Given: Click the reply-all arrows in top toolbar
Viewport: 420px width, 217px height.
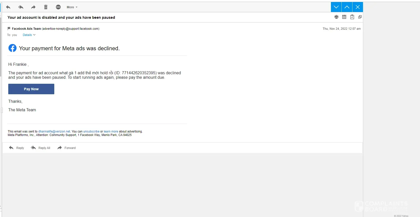Looking at the screenshot, I should click(x=21, y=7).
